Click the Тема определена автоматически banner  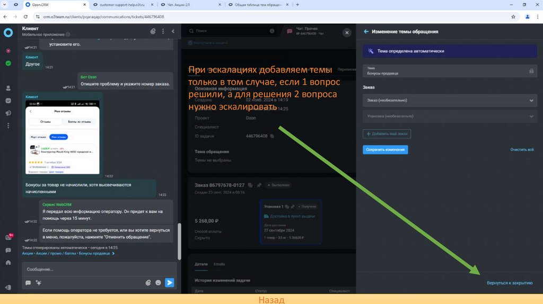click(450, 51)
